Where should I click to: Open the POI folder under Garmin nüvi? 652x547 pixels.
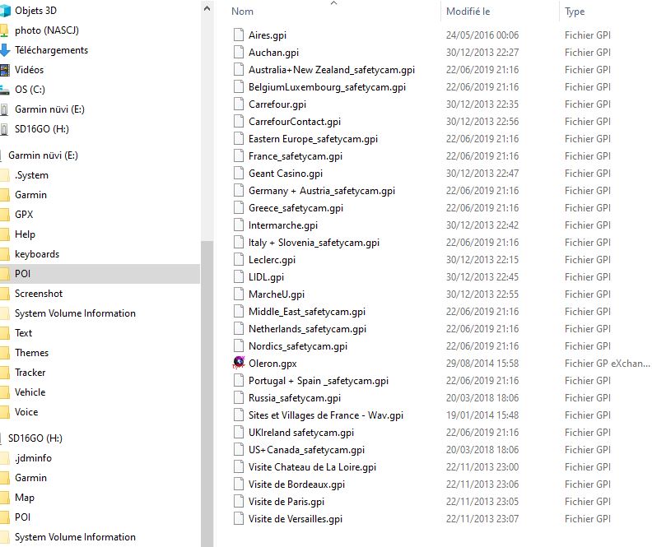22,274
